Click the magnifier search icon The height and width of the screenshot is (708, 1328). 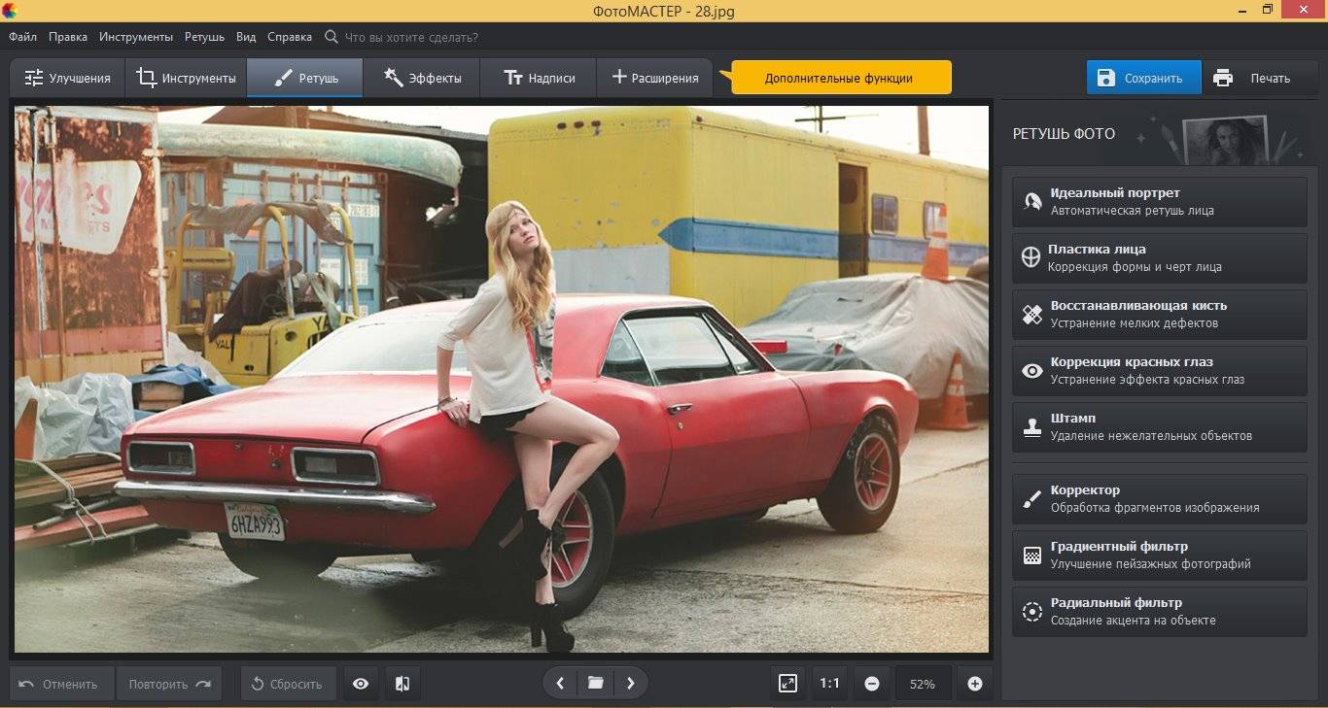click(x=332, y=37)
